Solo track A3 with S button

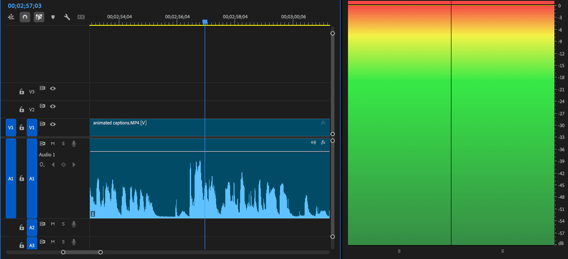63,242
